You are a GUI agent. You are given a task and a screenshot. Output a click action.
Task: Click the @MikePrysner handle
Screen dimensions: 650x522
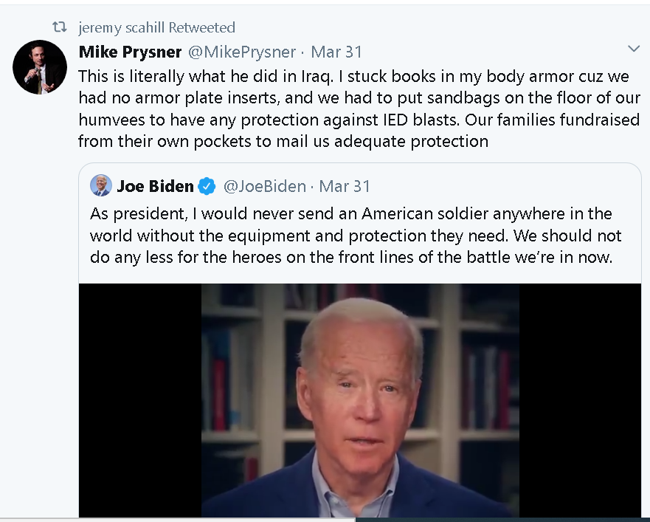point(242,52)
